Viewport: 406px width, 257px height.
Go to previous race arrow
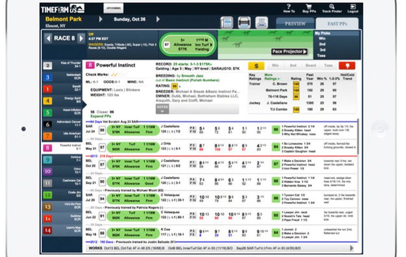tap(48, 39)
